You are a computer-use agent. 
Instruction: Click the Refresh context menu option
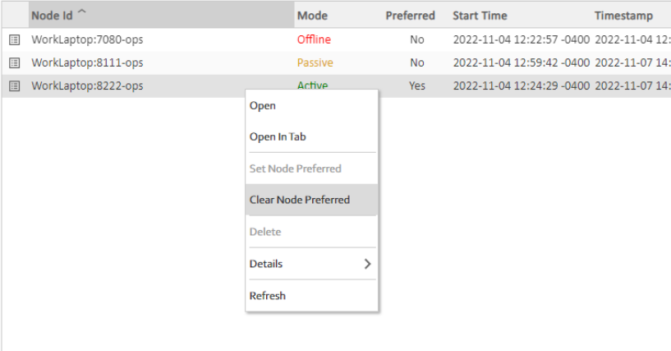click(x=268, y=296)
